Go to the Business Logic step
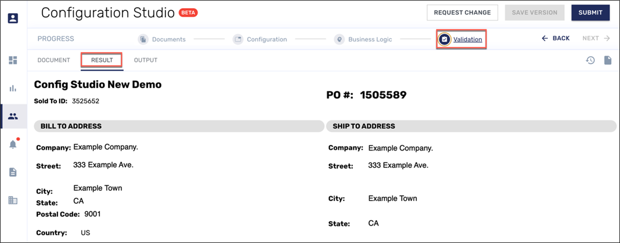 click(x=369, y=39)
